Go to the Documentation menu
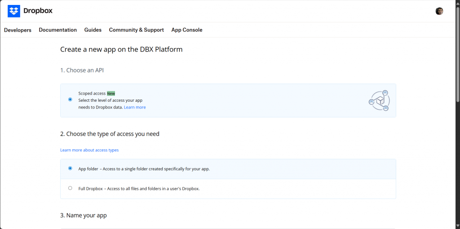This screenshot has width=460, height=229. point(58,30)
